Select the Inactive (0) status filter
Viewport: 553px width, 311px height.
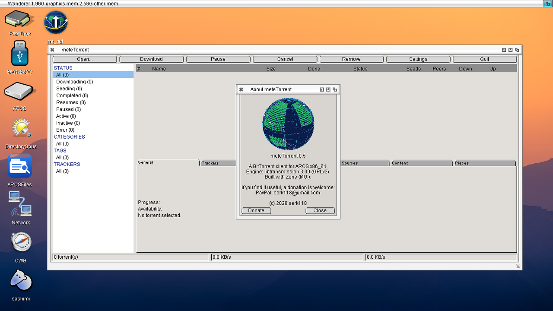(93, 123)
